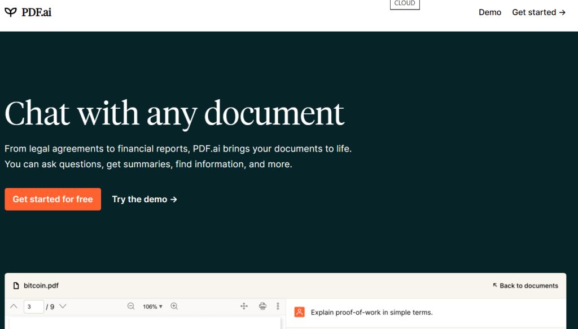Select the bitcoin.pdf file name

point(41,286)
